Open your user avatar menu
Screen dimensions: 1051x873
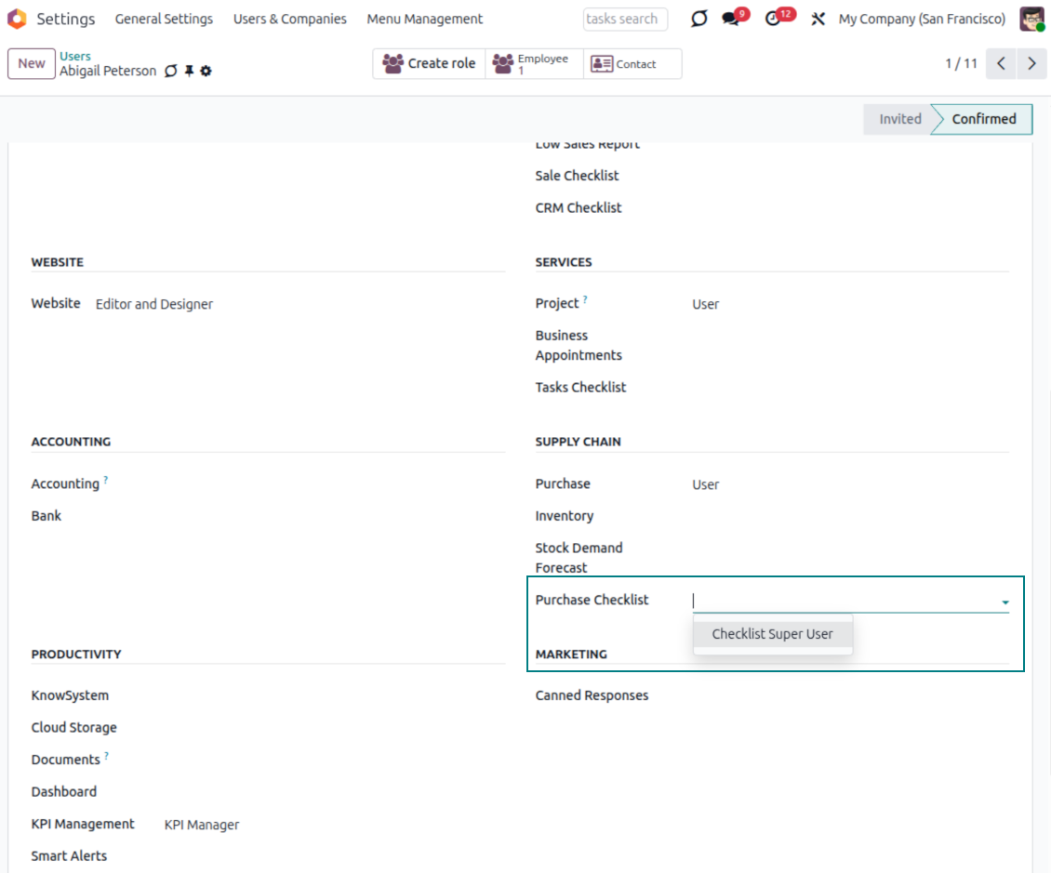1033,19
